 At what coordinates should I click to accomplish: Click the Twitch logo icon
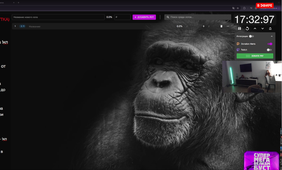pyautogui.click(x=238, y=50)
